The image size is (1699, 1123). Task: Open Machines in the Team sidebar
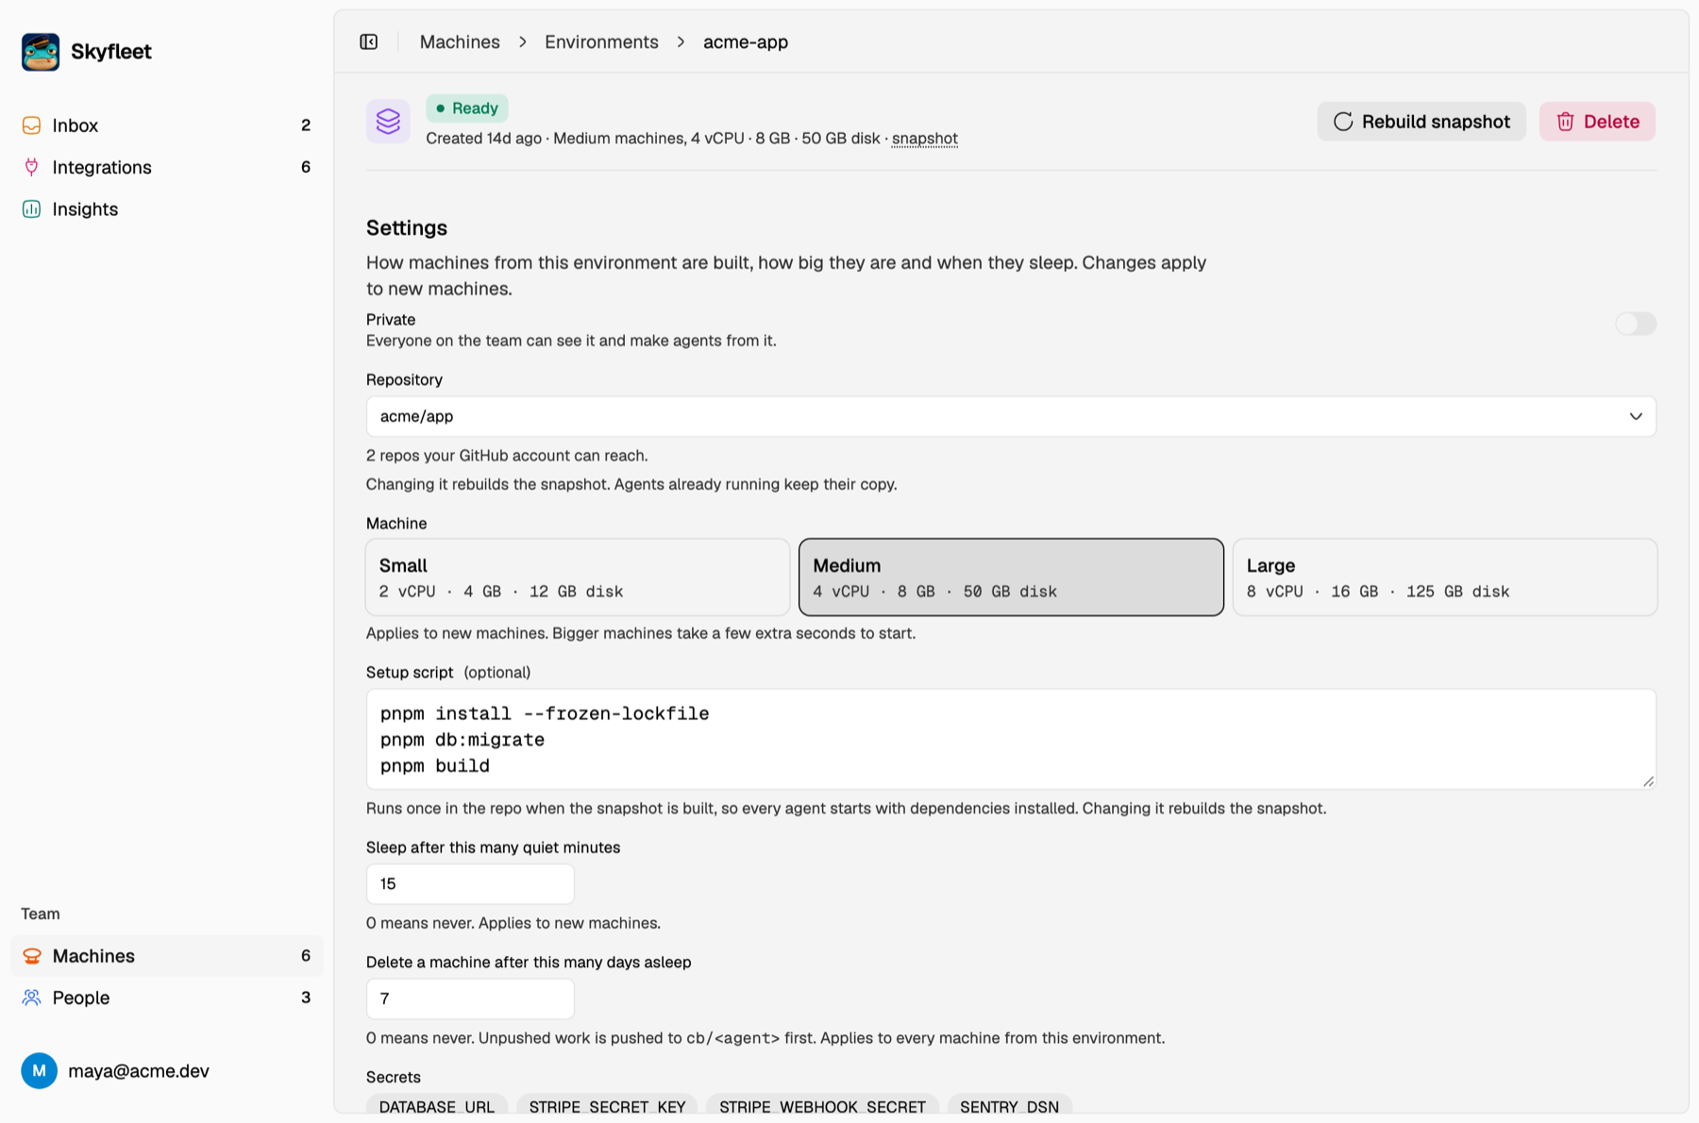[167, 956]
